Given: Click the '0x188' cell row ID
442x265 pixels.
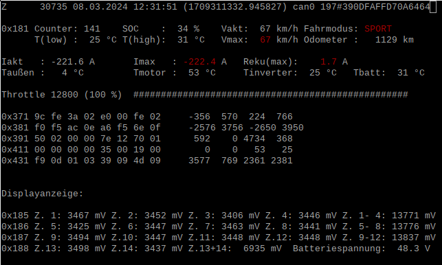Looking at the screenshot, I should pyautogui.click(x=15, y=249).
